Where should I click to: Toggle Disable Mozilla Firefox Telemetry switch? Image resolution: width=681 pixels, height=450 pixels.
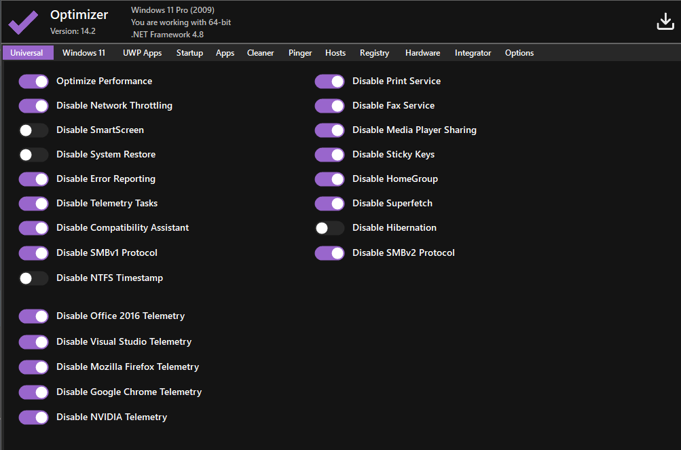point(33,367)
